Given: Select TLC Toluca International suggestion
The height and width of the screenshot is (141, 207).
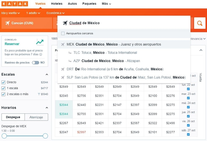Looking at the screenshot, I should click(x=105, y=52).
